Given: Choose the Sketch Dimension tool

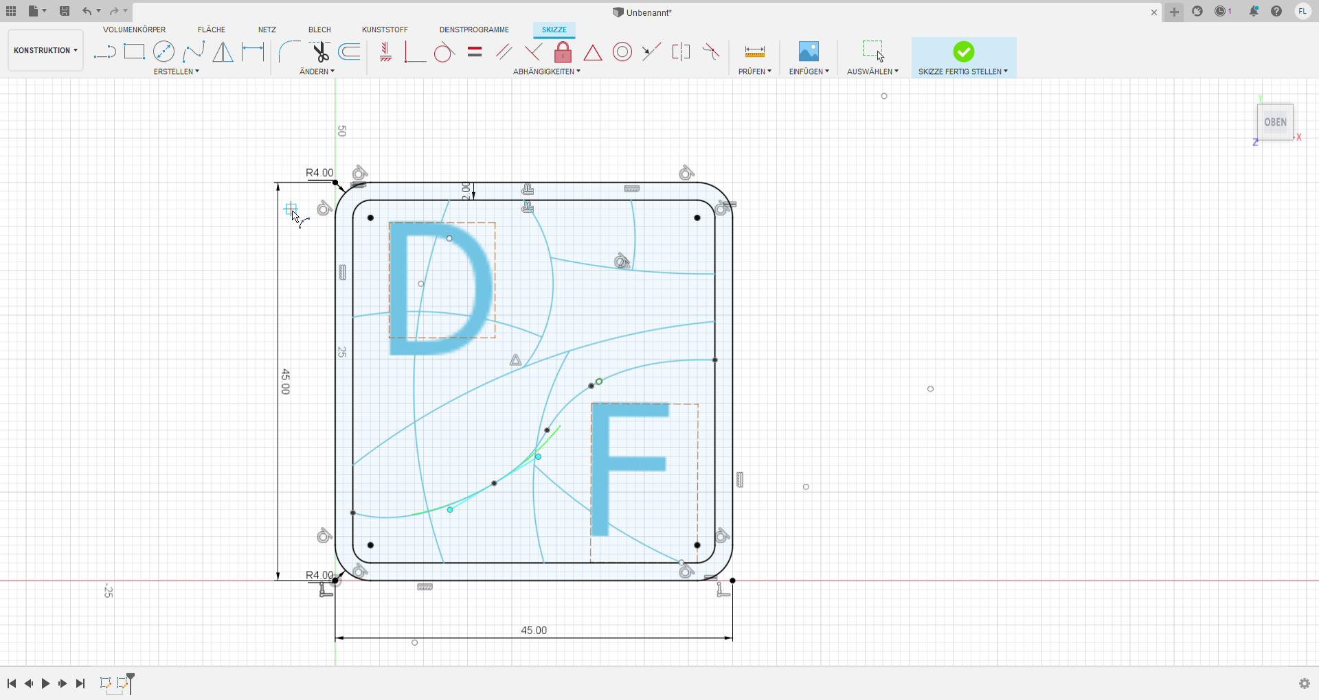Looking at the screenshot, I should pos(253,52).
